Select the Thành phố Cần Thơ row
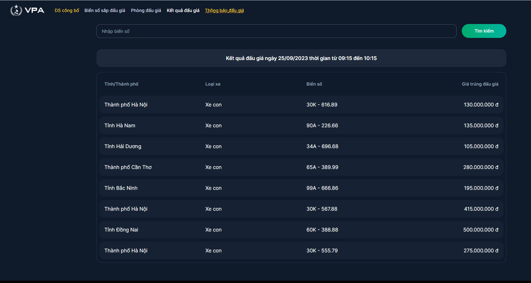531x283 pixels. 301,167
